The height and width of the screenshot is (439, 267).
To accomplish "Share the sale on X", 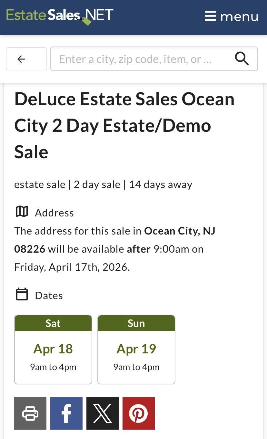I will point(103,413).
